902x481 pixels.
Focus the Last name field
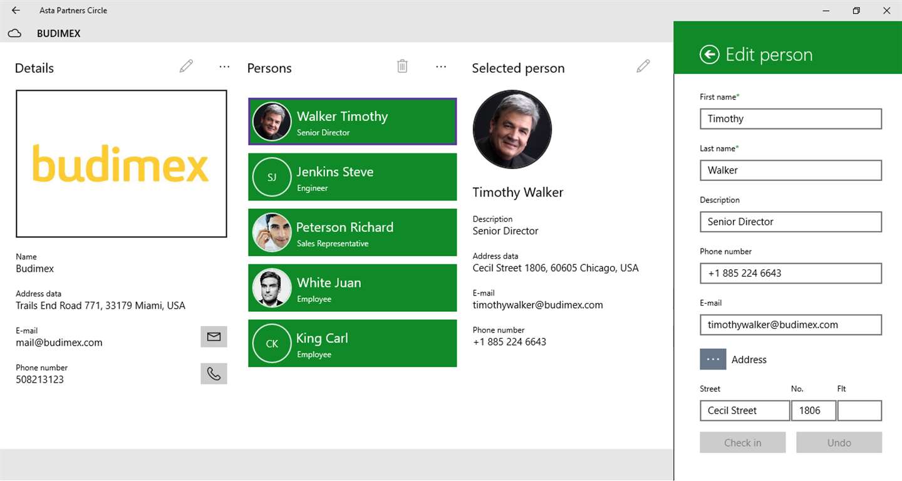tap(791, 170)
